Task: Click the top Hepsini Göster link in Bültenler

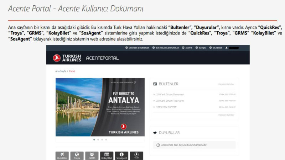Action: [226, 84]
